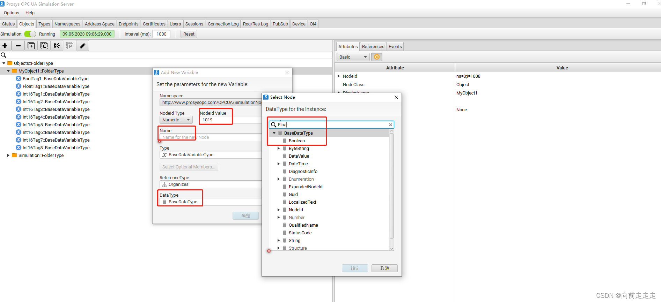The image size is (661, 302).
Task: Click the copy node toolbar icon
Action: pyautogui.click(x=44, y=46)
